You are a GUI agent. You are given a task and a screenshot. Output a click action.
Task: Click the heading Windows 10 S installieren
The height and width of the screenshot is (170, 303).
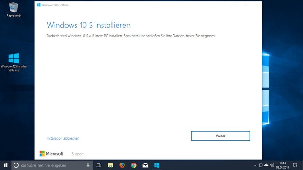pos(89,25)
